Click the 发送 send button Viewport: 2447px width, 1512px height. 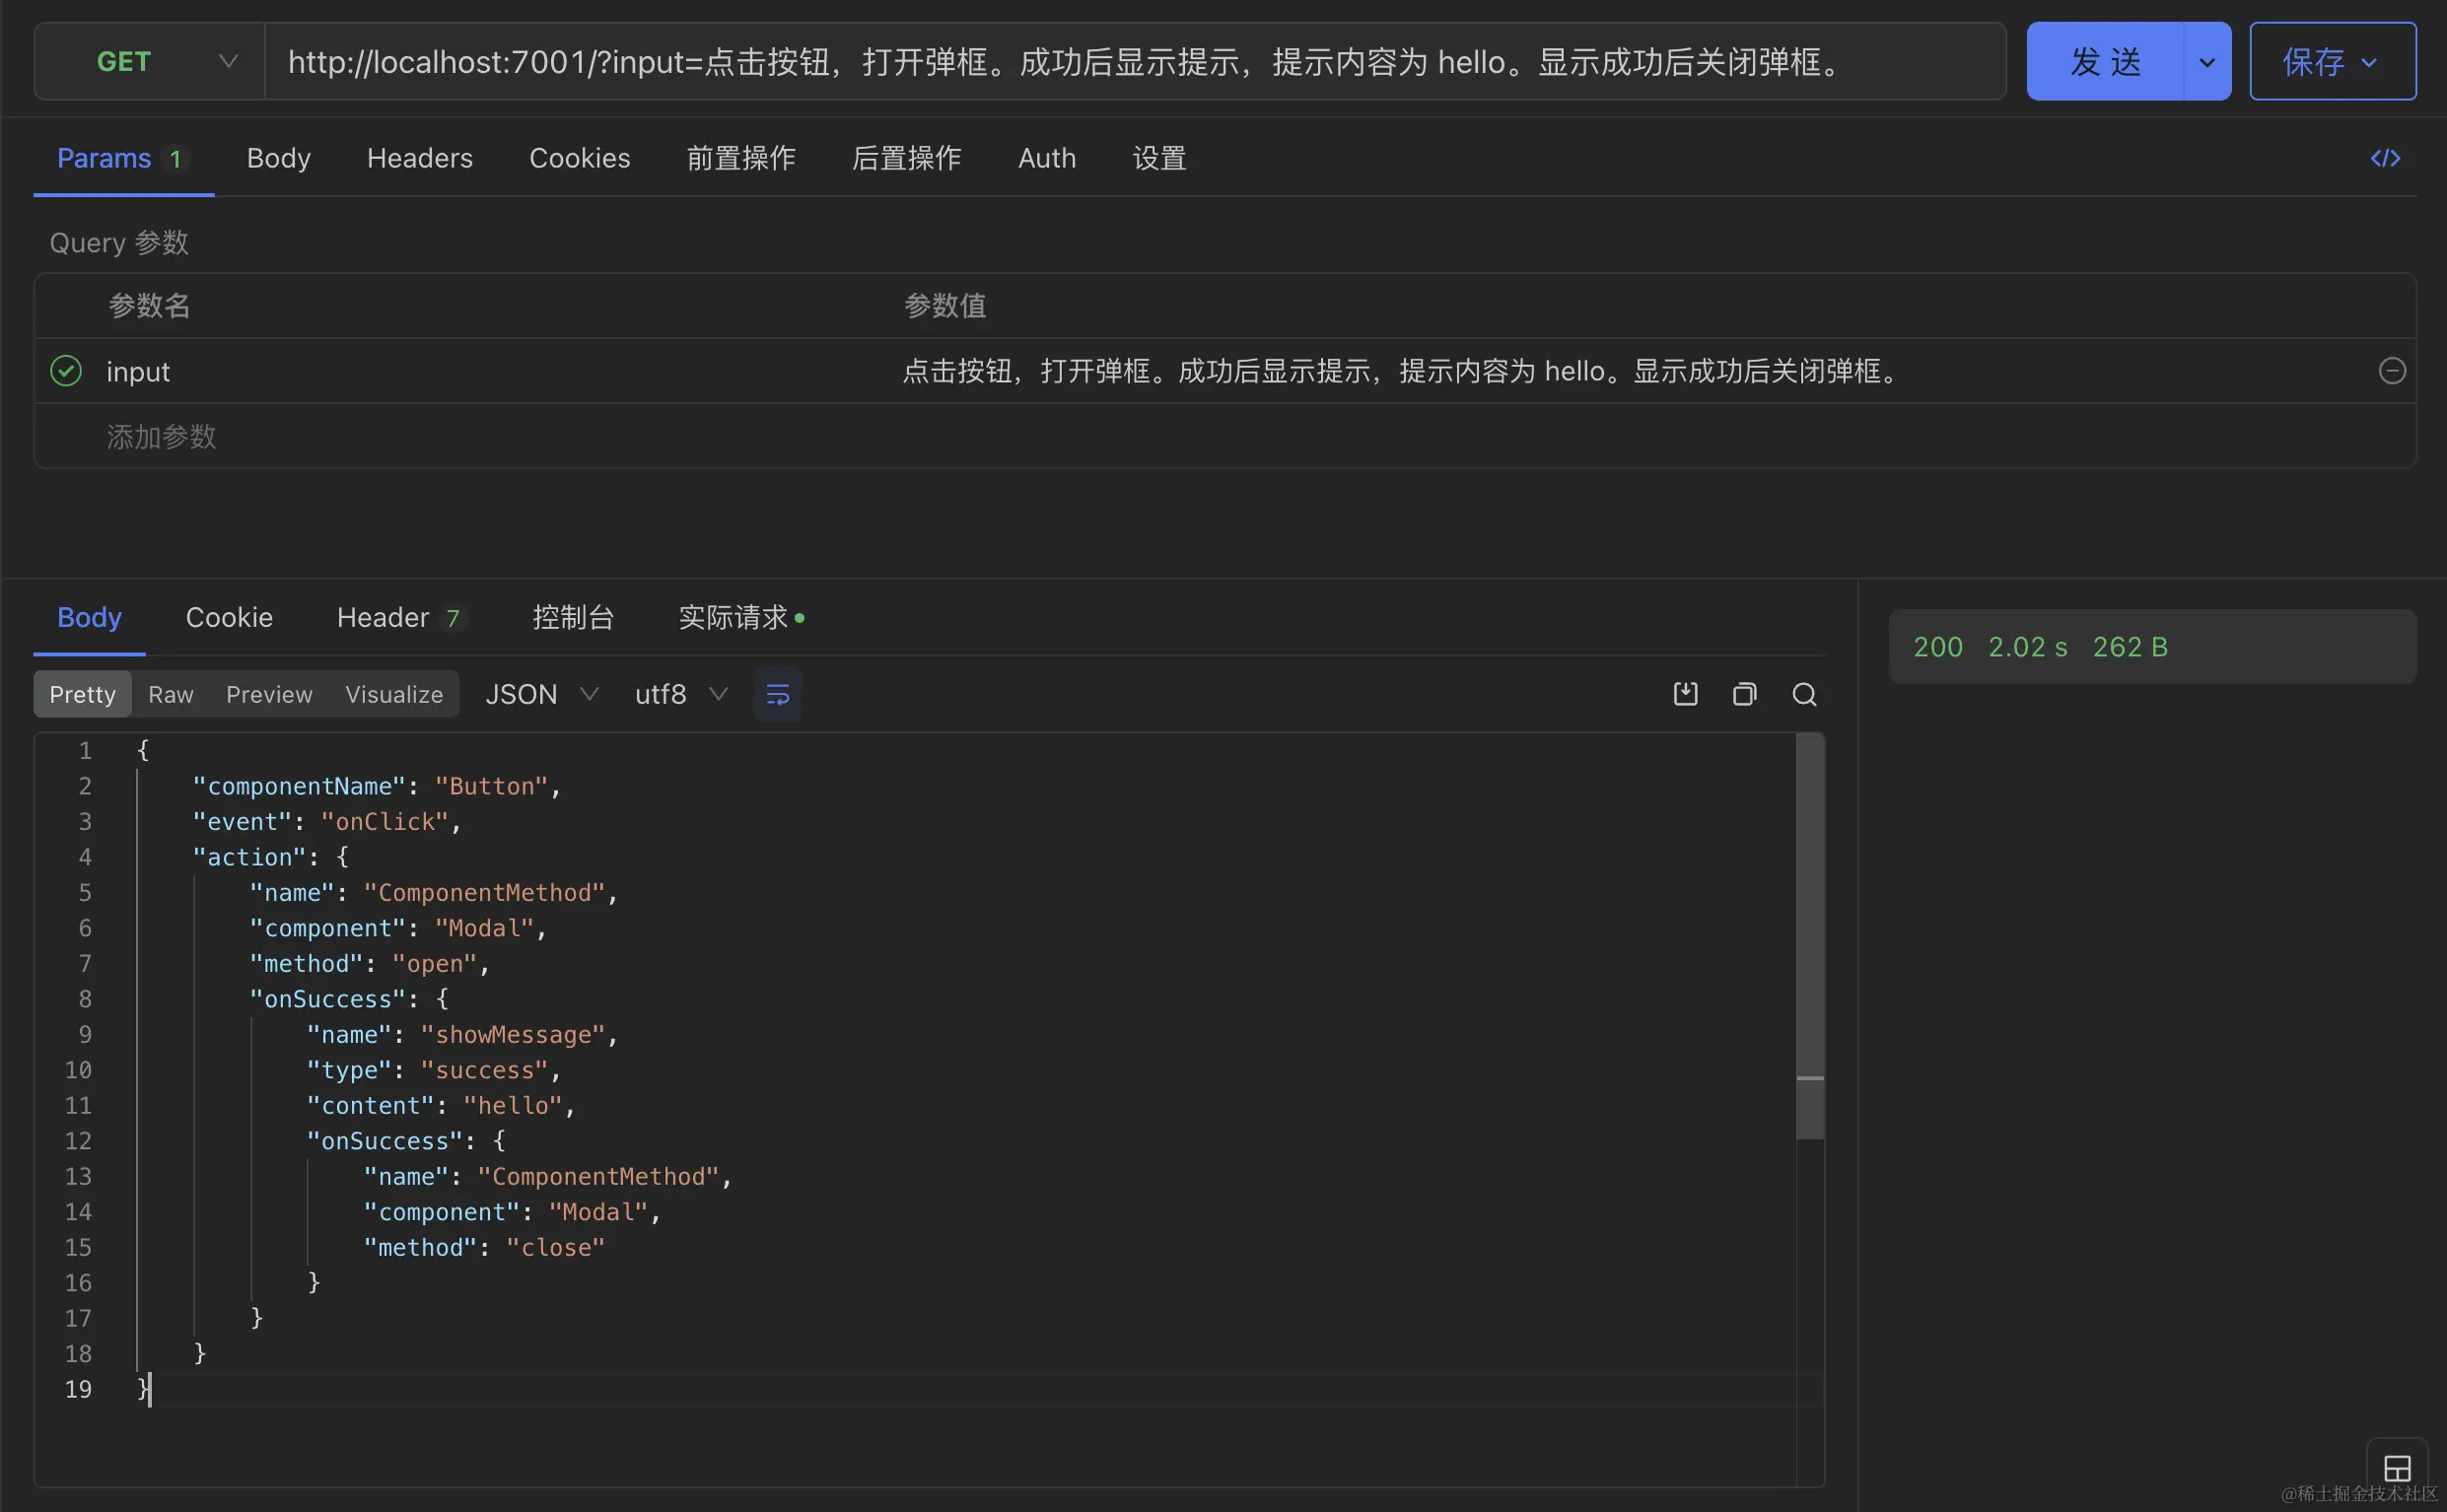click(2105, 62)
